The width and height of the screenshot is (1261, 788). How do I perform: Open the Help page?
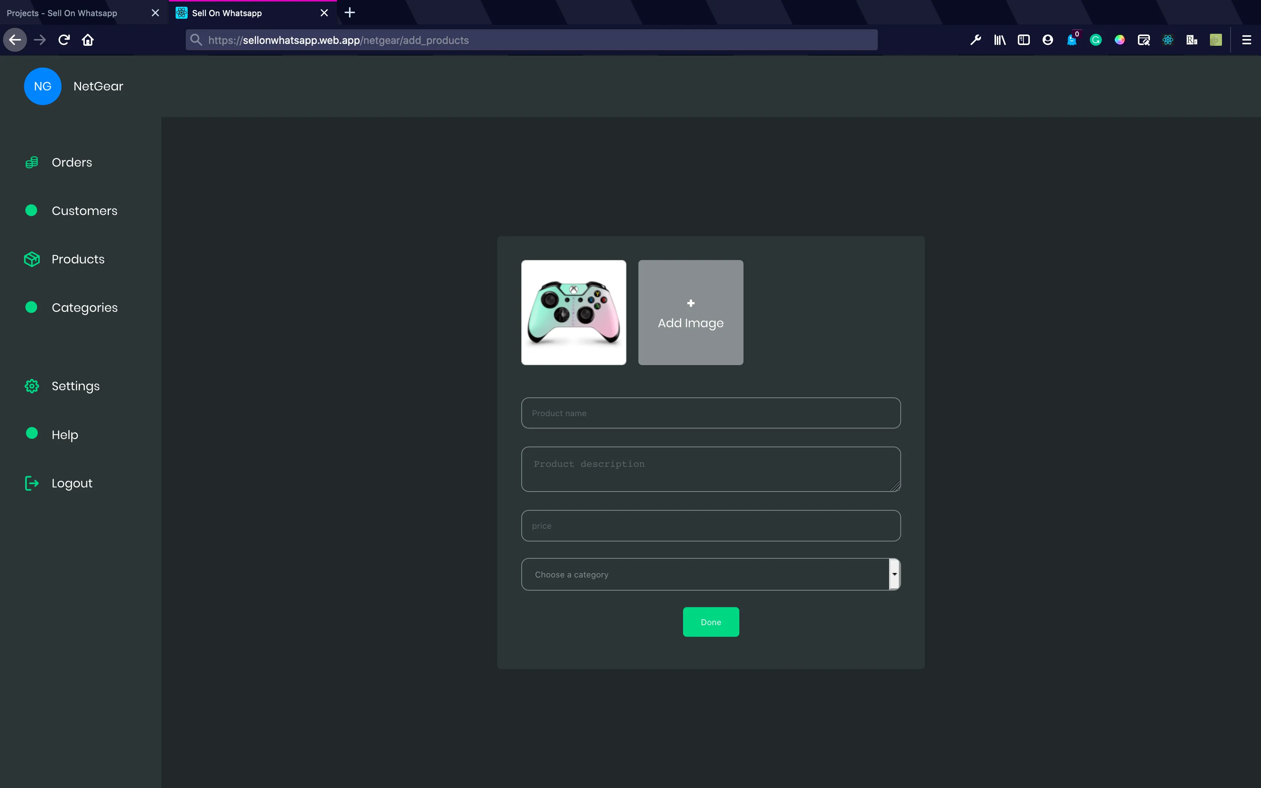pyautogui.click(x=65, y=435)
